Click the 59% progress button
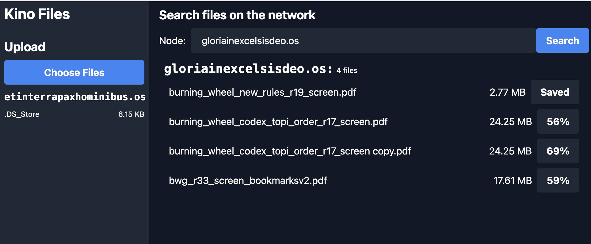The height and width of the screenshot is (244, 591). [558, 180]
